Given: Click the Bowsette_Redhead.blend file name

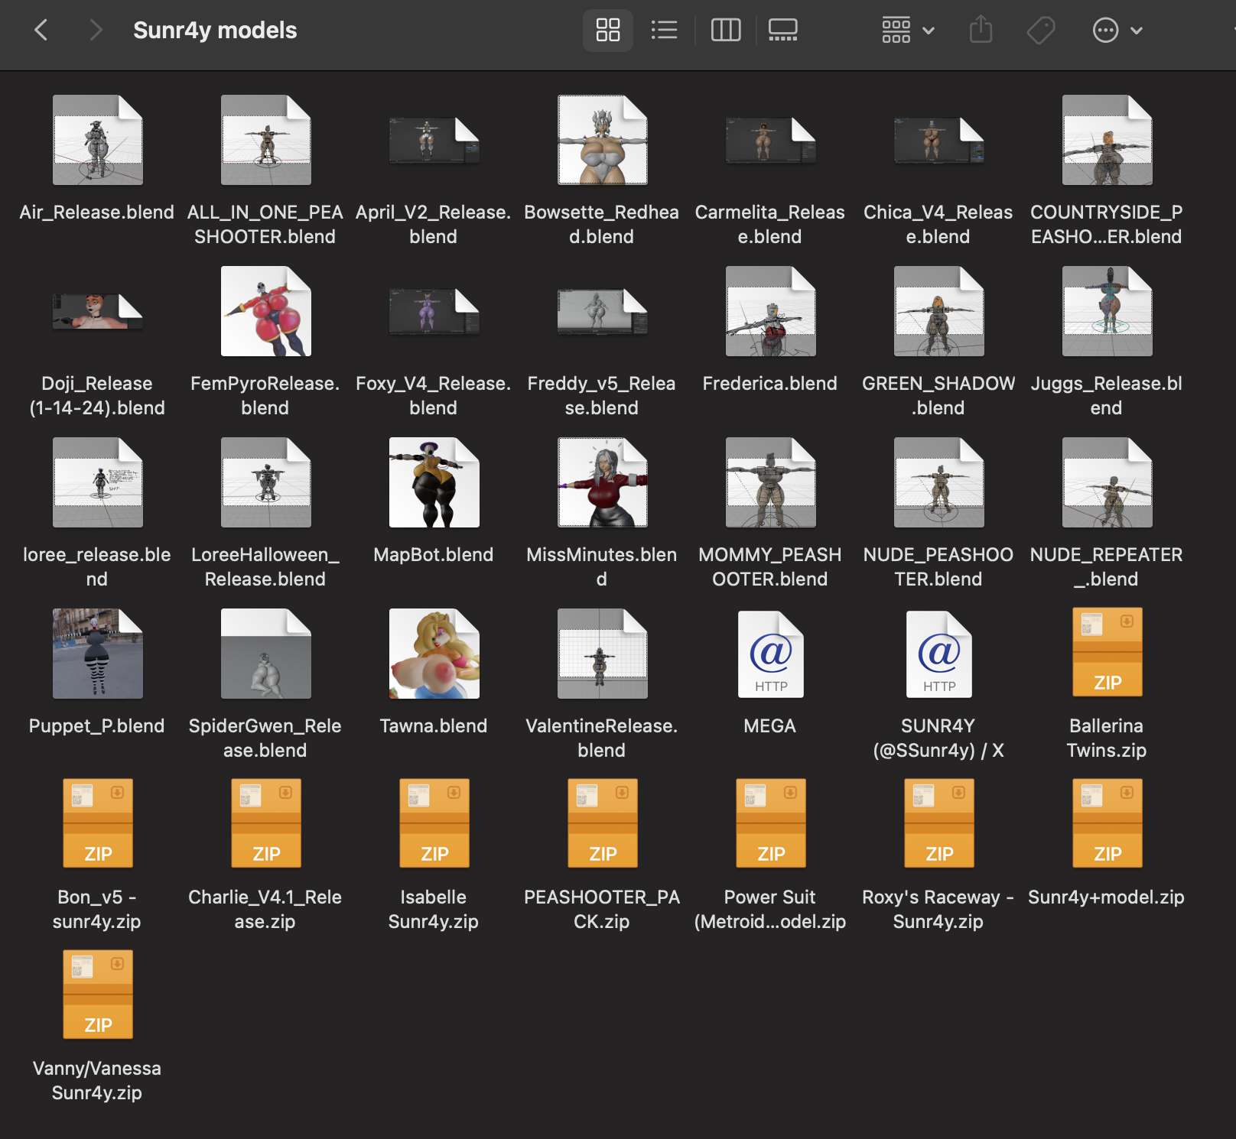Looking at the screenshot, I should tap(602, 224).
